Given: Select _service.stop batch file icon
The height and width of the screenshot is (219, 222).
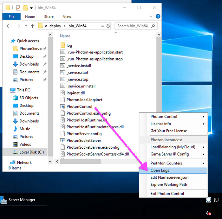Looking at the screenshot, I should [63, 79].
